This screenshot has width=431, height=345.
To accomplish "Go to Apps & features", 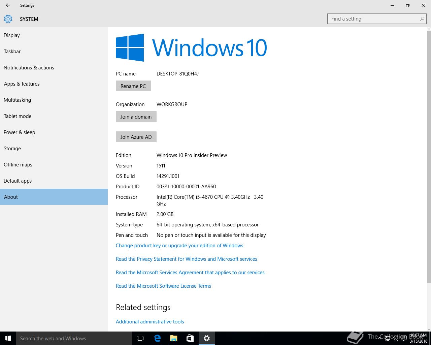I will [x=54, y=84].
